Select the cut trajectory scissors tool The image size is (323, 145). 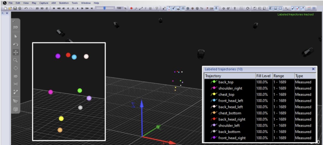(16, 84)
